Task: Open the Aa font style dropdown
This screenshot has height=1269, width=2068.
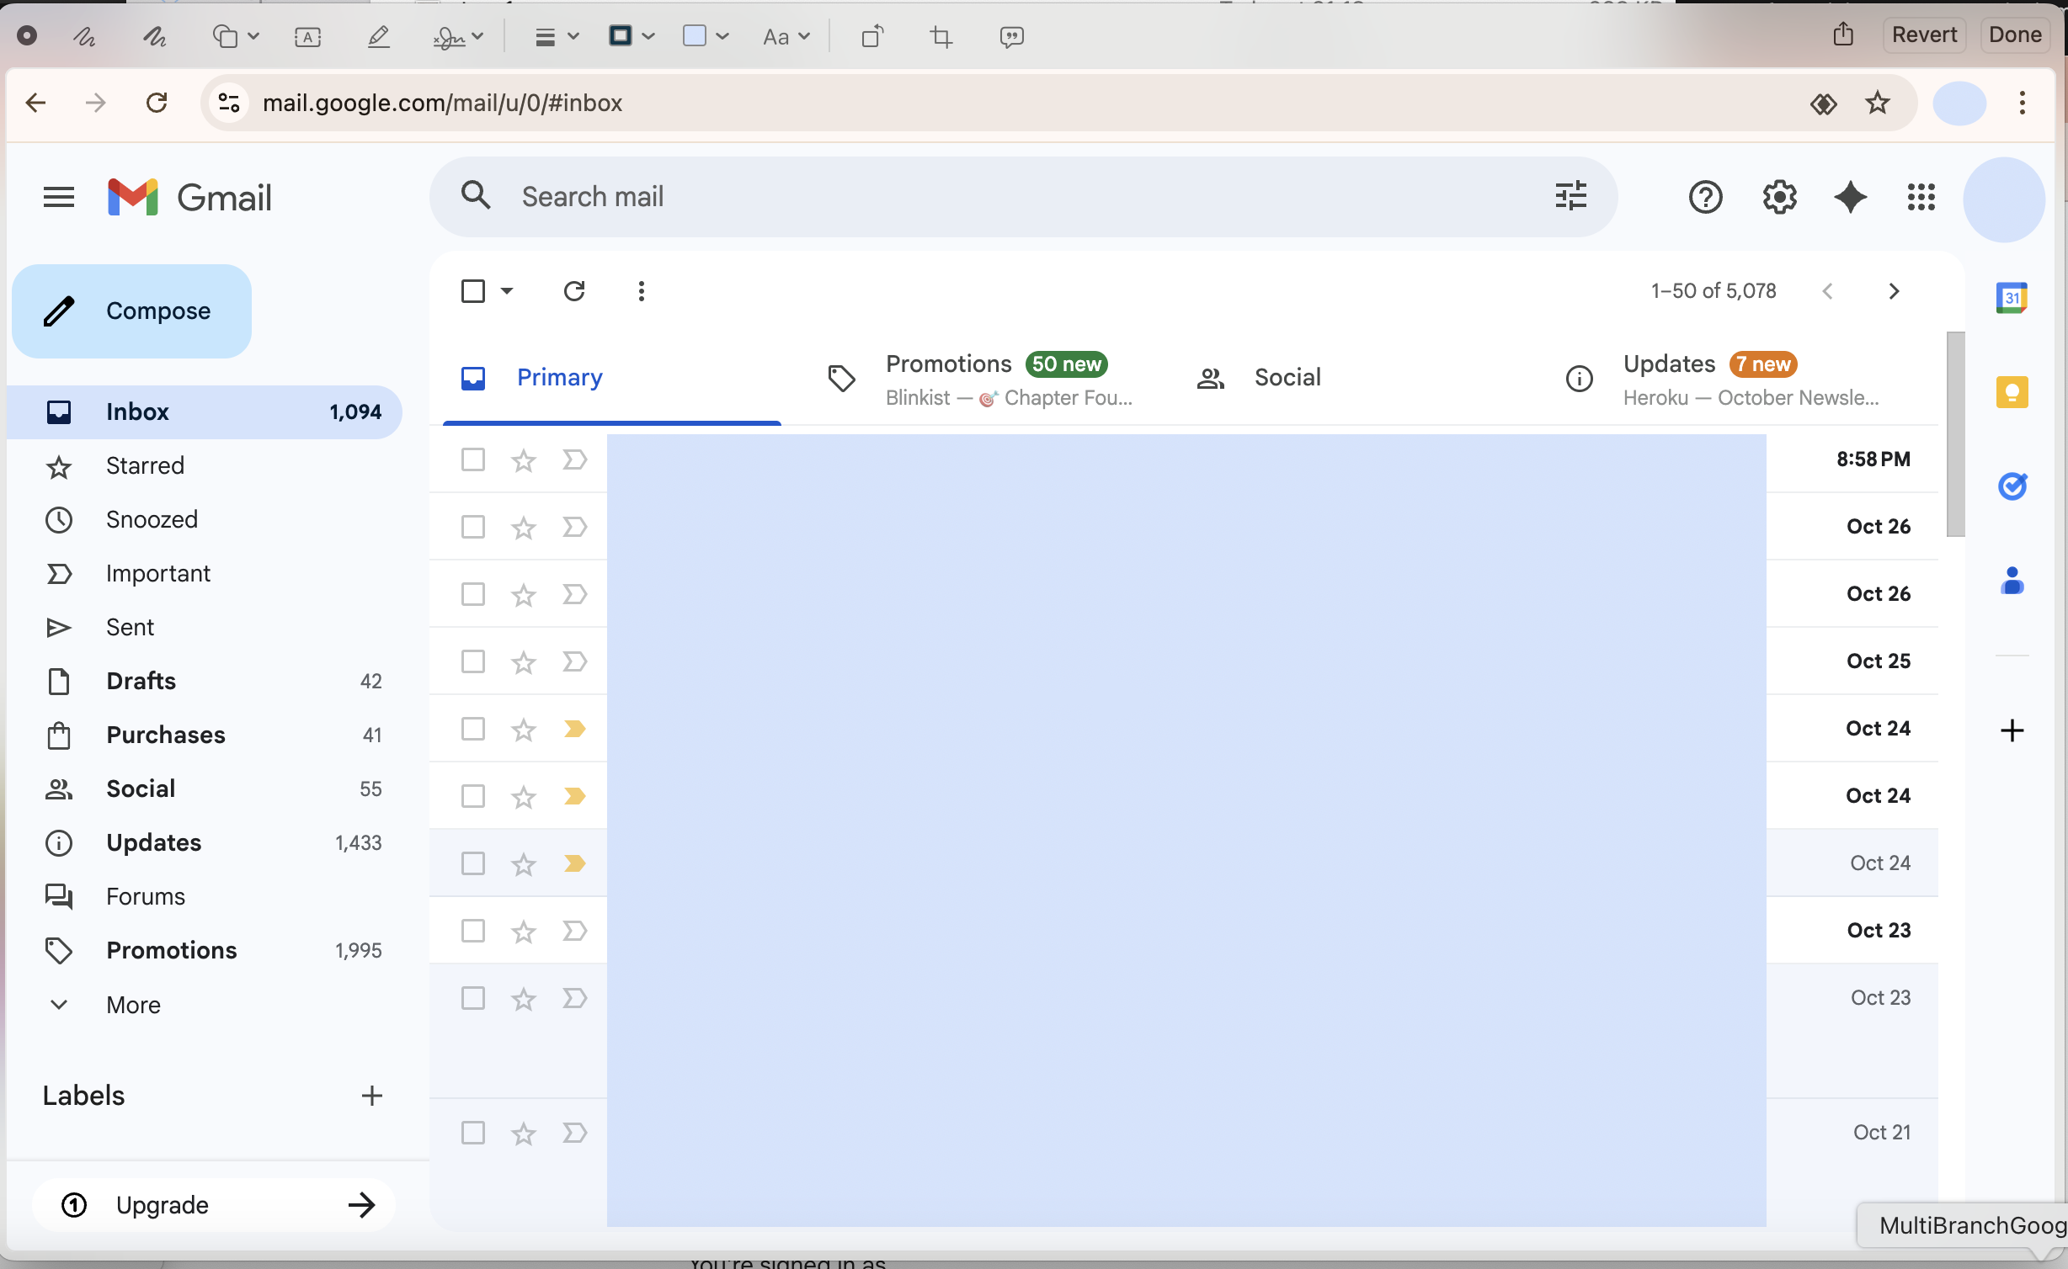Action: (786, 35)
